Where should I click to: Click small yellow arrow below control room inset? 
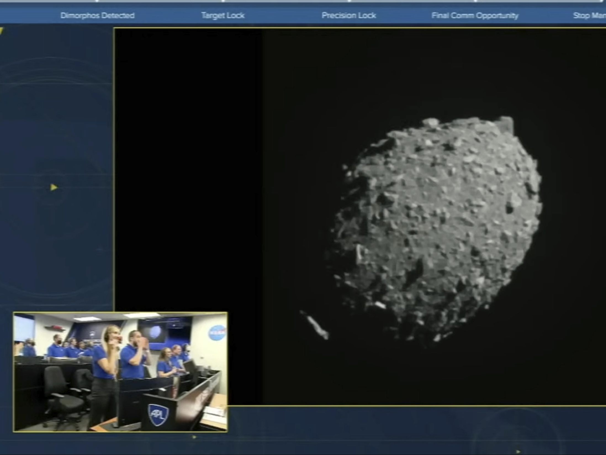(x=194, y=437)
